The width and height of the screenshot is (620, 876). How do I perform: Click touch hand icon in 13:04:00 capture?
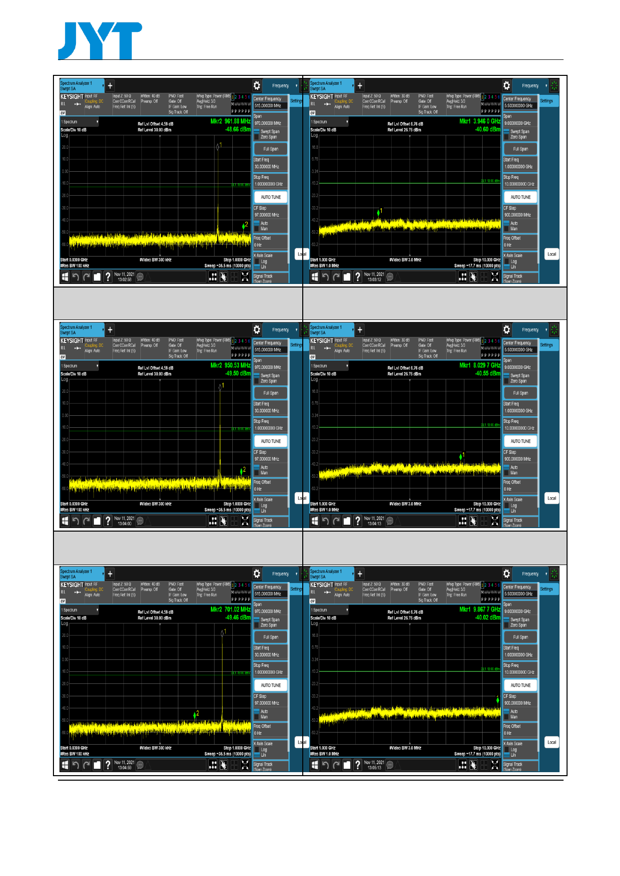(x=223, y=521)
